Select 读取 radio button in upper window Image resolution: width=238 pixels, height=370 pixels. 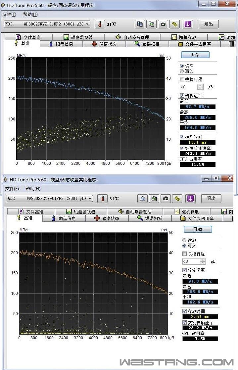(x=182, y=66)
